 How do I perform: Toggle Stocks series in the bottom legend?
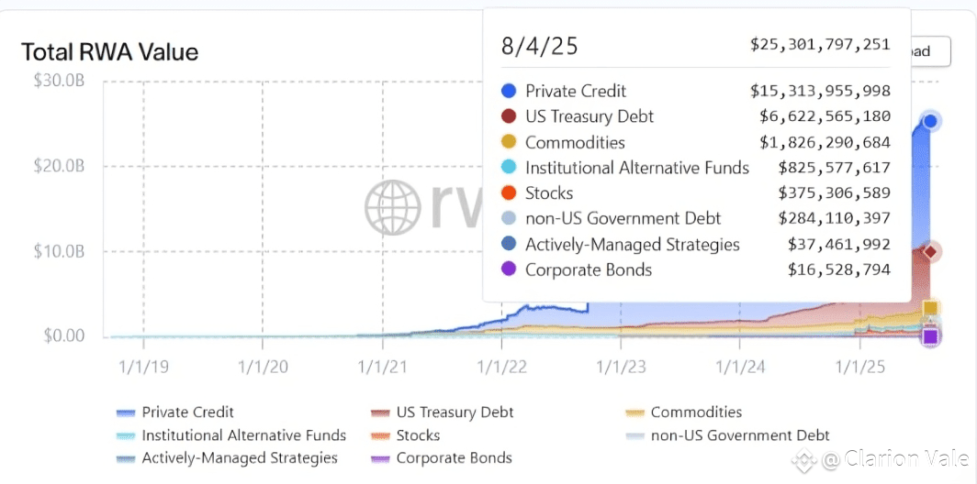point(418,435)
